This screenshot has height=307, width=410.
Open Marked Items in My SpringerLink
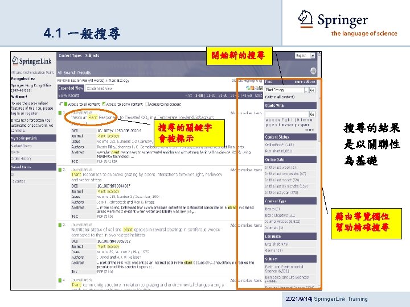coord(21,146)
